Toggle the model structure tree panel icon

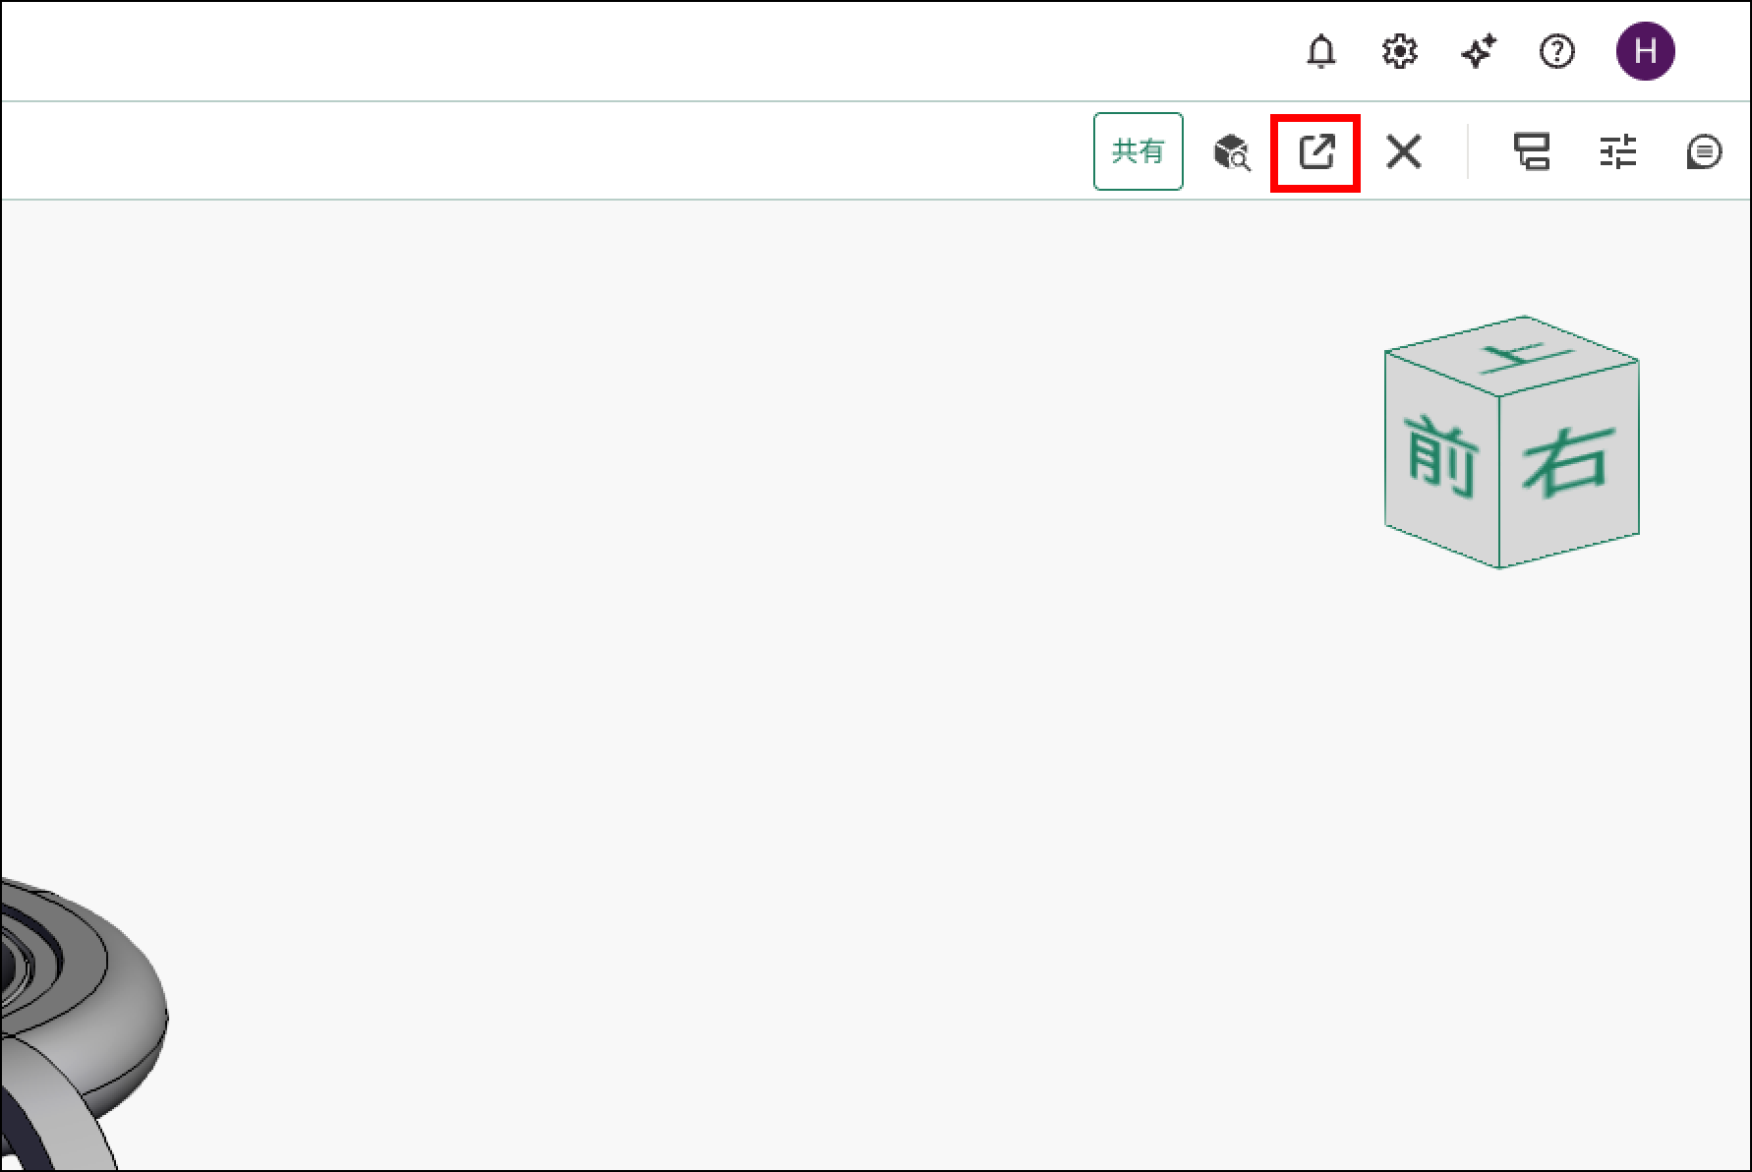(x=1532, y=152)
